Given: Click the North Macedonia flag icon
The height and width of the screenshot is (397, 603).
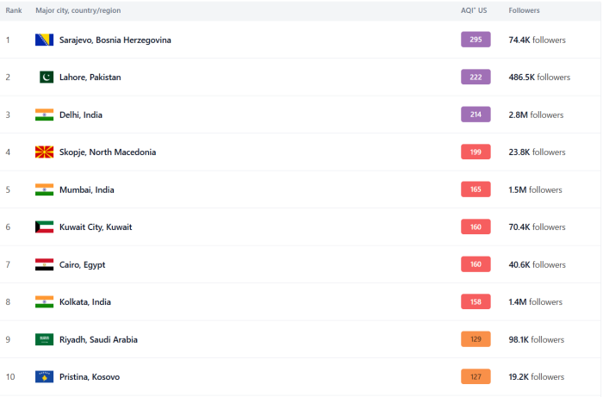Looking at the screenshot, I should tap(44, 152).
